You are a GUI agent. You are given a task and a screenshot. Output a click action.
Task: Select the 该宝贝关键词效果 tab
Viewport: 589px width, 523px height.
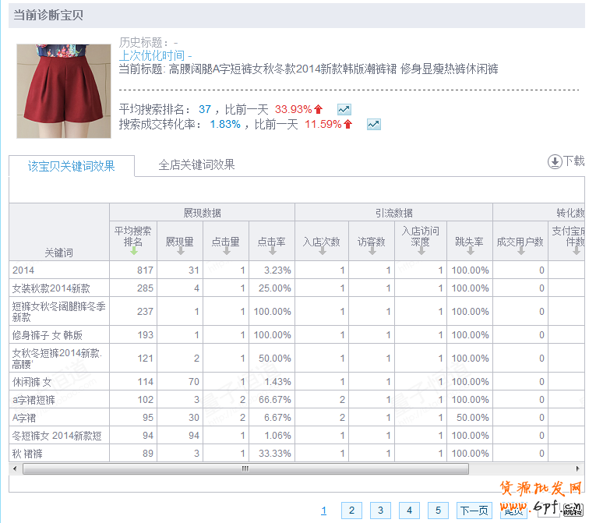(x=72, y=166)
